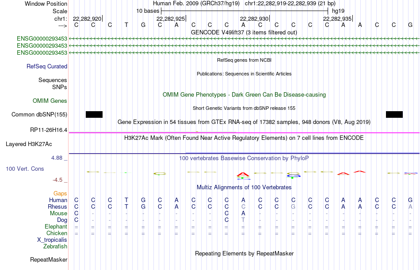Click the Sequences track label

[53, 80]
